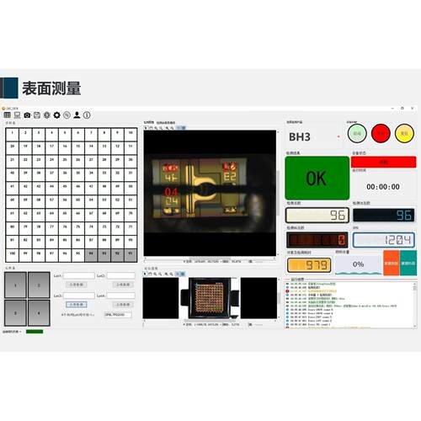Click the red round stop button
421x421 pixels.
tap(381, 133)
